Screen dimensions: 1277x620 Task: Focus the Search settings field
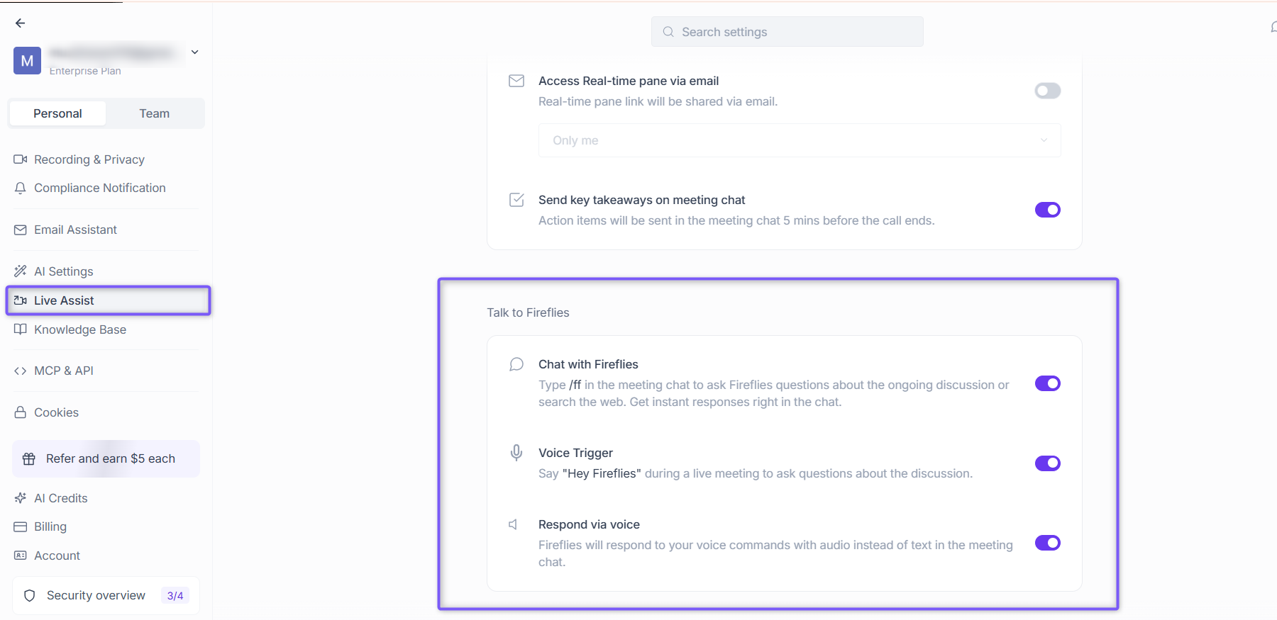787,32
